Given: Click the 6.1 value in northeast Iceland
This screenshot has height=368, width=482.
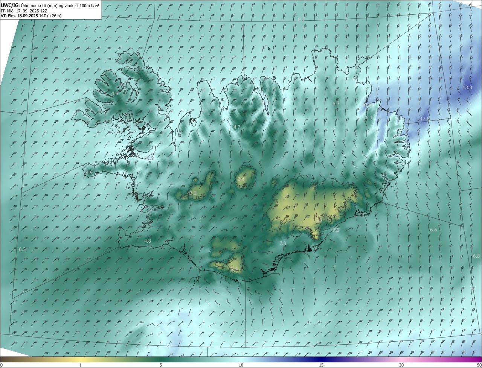Looking at the screenshot, I should (369, 118).
